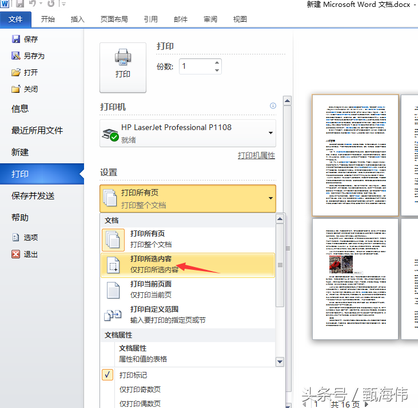
Task: Toggle the 打印标记 checkmark
Action: tap(108, 375)
